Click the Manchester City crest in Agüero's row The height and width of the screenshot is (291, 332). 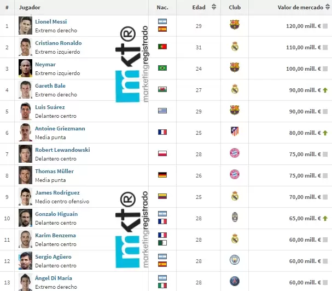pyautogui.click(x=235, y=260)
